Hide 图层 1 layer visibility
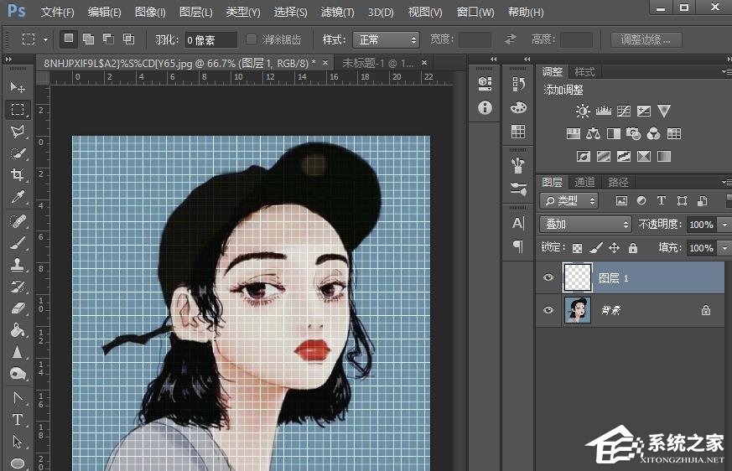The image size is (732, 471). point(548,277)
